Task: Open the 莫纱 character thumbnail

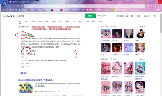Action: 140,48
